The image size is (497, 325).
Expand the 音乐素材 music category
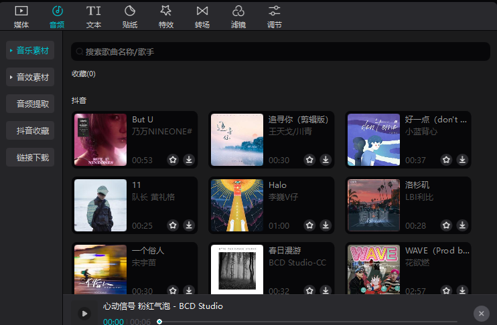[30, 50]
